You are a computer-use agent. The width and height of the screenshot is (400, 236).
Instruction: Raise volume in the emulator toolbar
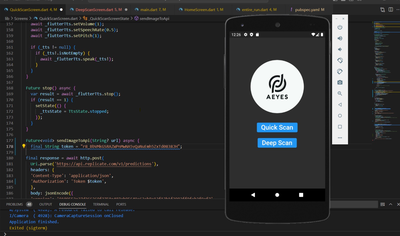[x=340, y=38]
